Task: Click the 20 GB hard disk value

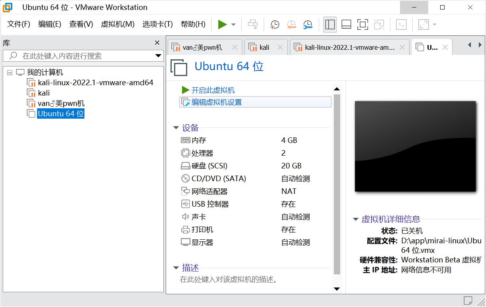Action: tap(291, 166)
